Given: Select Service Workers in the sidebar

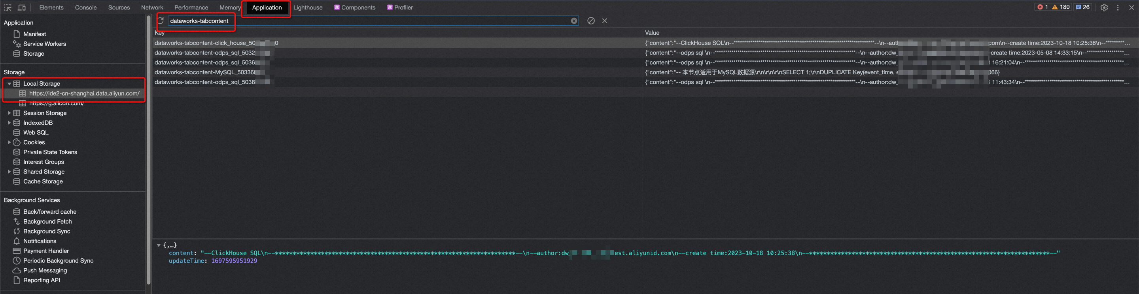Looking at the screenshot, I should click(x=44, y=44).
